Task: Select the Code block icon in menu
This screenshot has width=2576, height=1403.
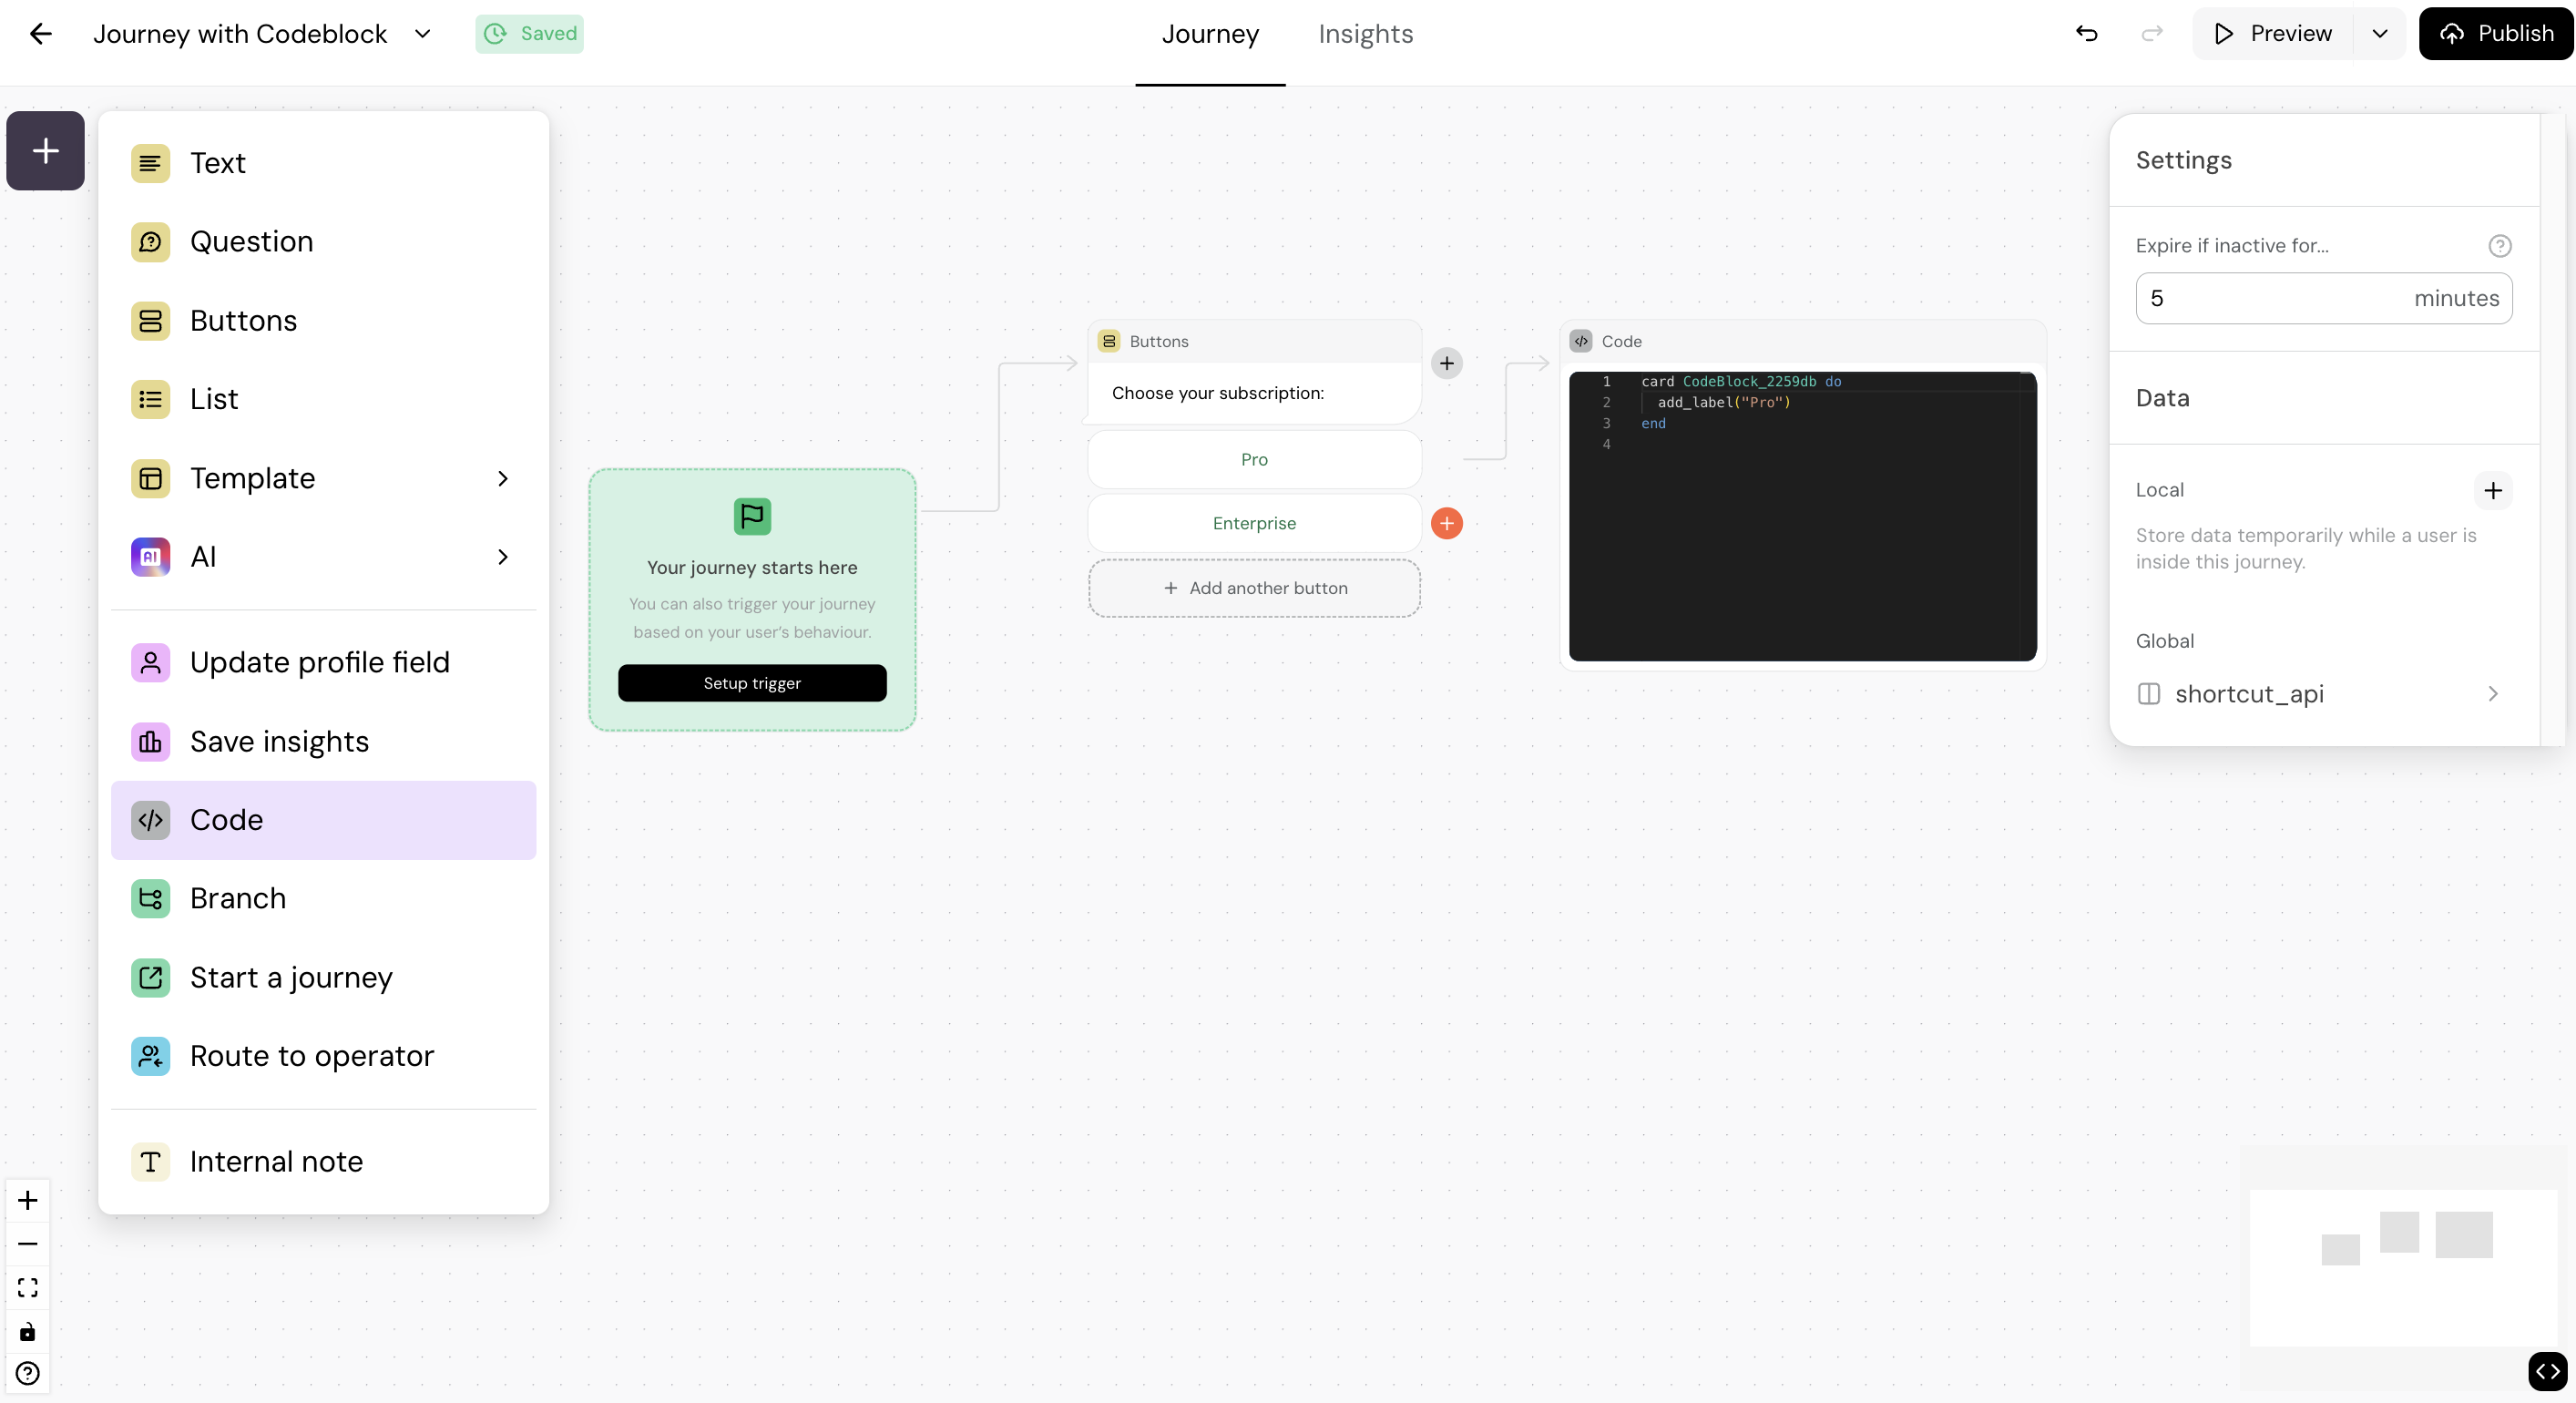Action: (x=150, y=821)
